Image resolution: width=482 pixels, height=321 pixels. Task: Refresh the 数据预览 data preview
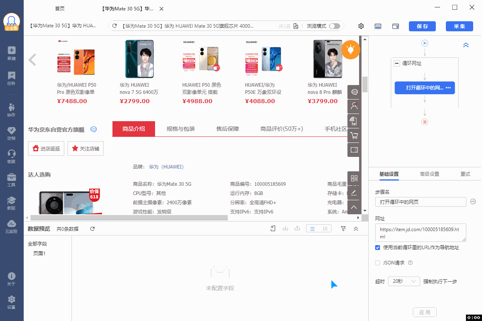tap(92, 229)
